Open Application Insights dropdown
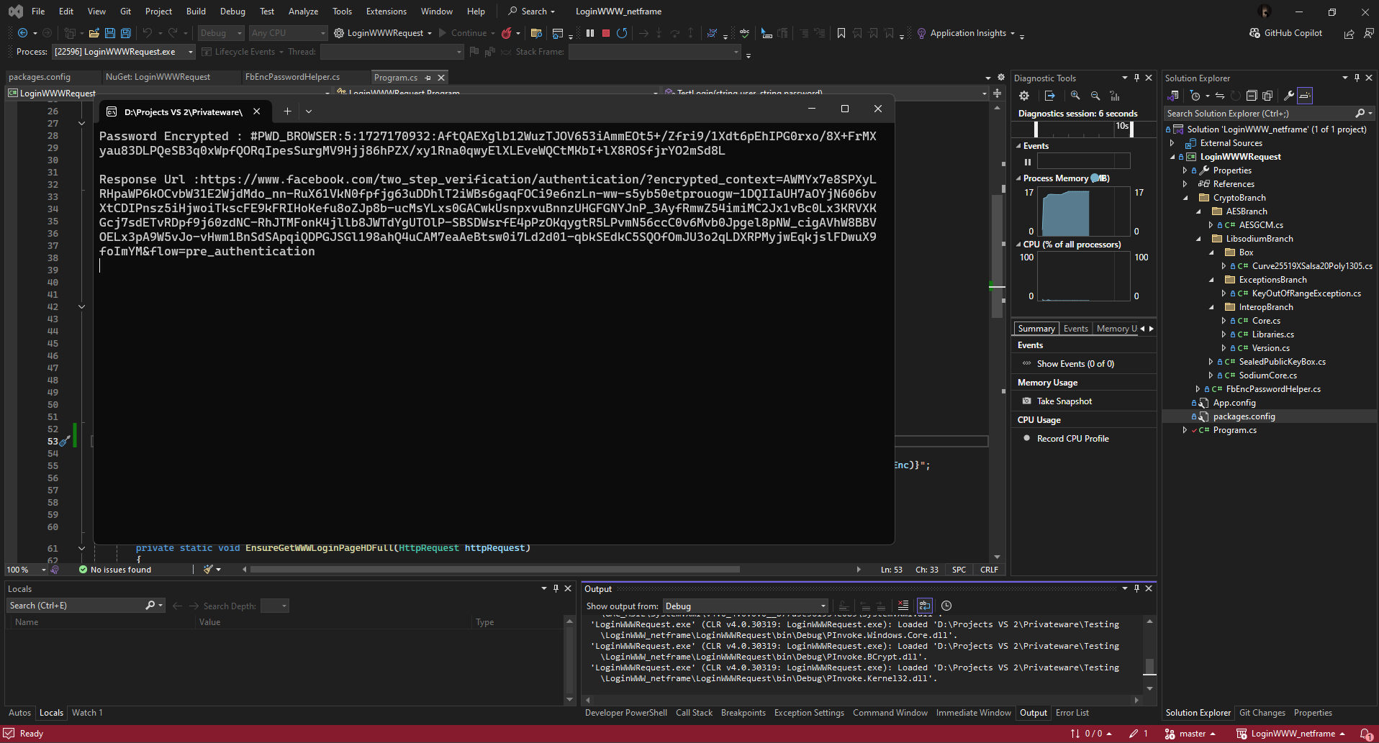 pyautogui.click(x=1013, y=33)
